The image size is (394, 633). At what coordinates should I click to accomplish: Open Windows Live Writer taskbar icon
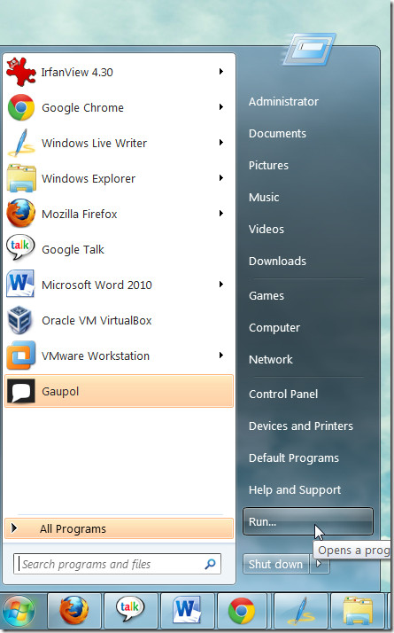[x=300, y=609]
